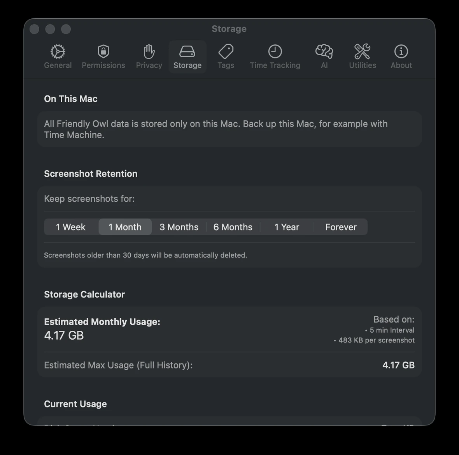Click the "Storage" window title
This screenshot has height=455, width=459.
(229, 29)
